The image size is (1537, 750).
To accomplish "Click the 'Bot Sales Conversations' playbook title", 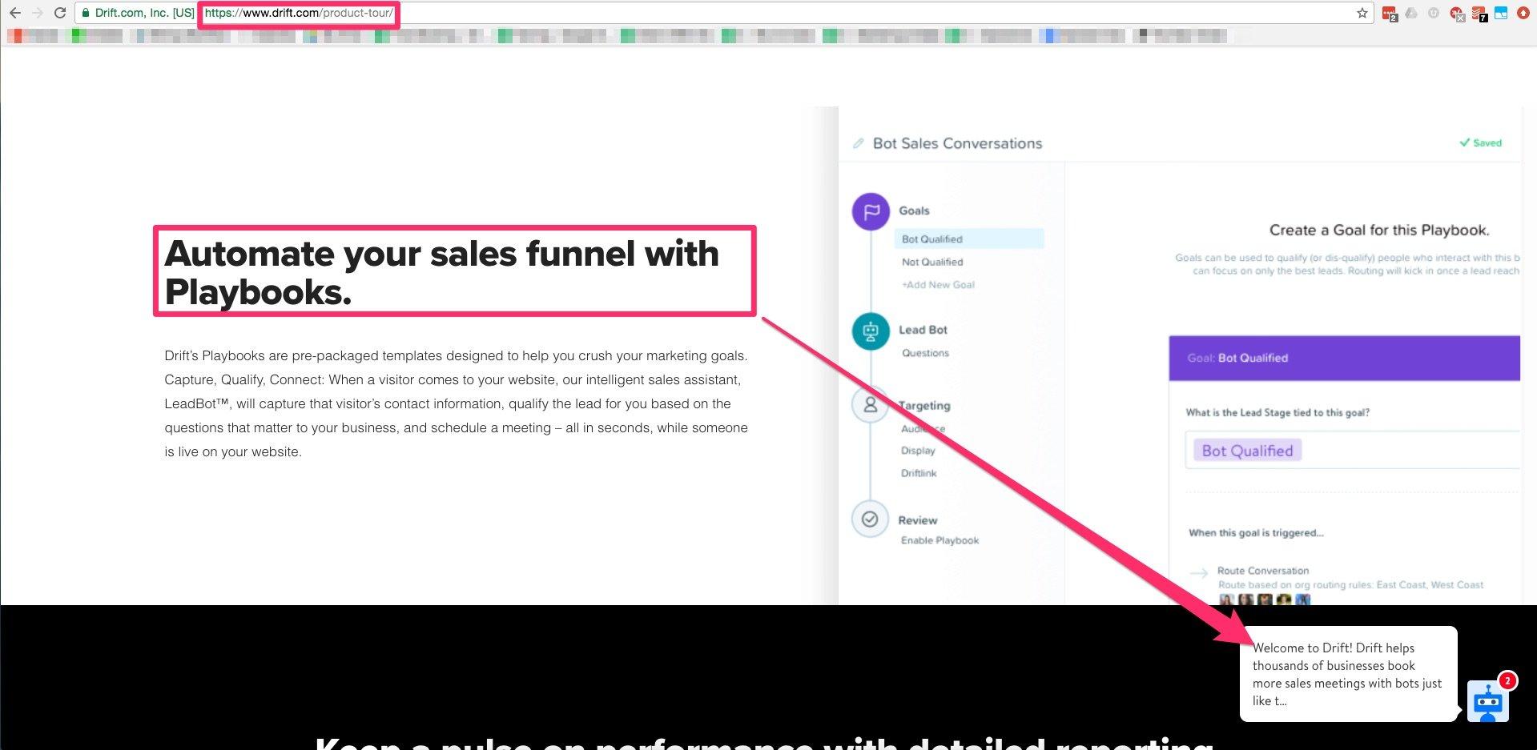I will tap(957, 143).
